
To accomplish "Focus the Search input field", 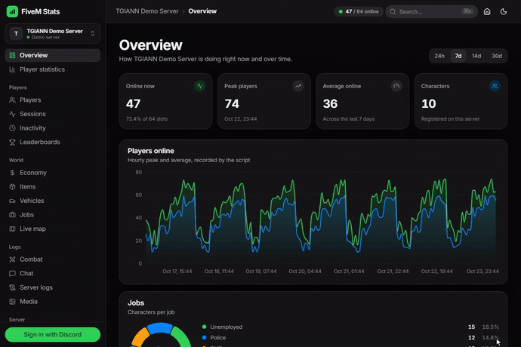I will [431, 11].
